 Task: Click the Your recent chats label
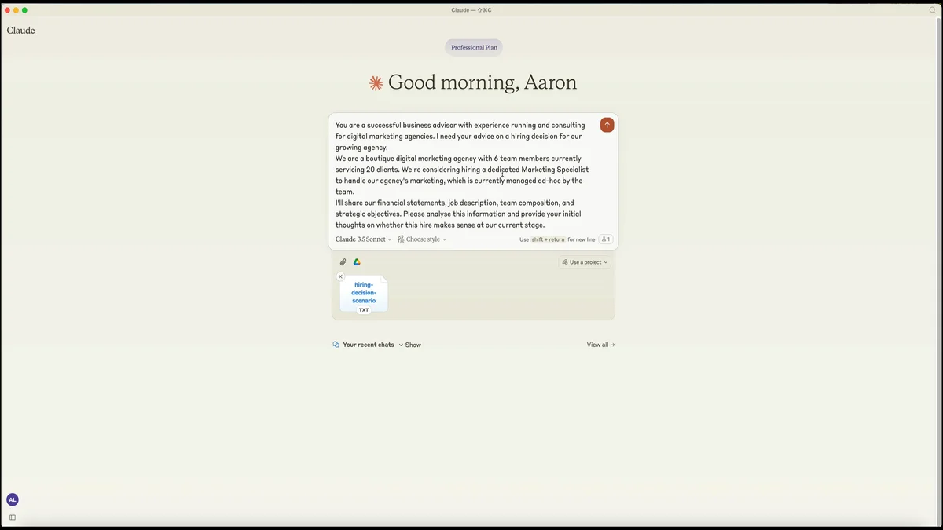pos(369,345)
